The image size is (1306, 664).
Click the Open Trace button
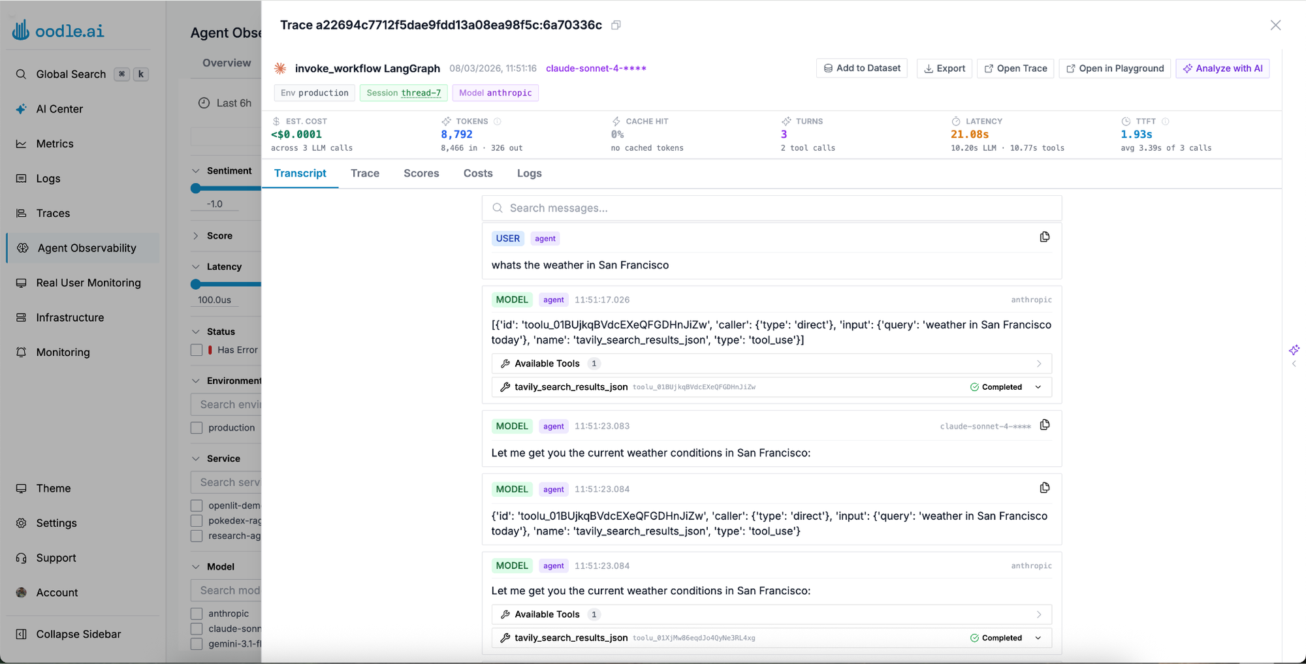click(x=1015, y=68)
